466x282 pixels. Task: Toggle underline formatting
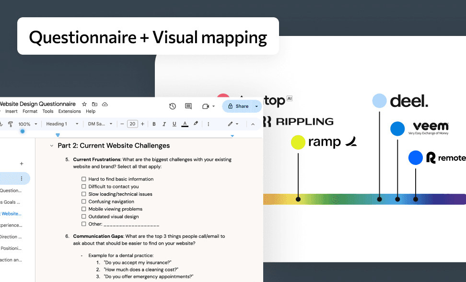coord(175,124)
